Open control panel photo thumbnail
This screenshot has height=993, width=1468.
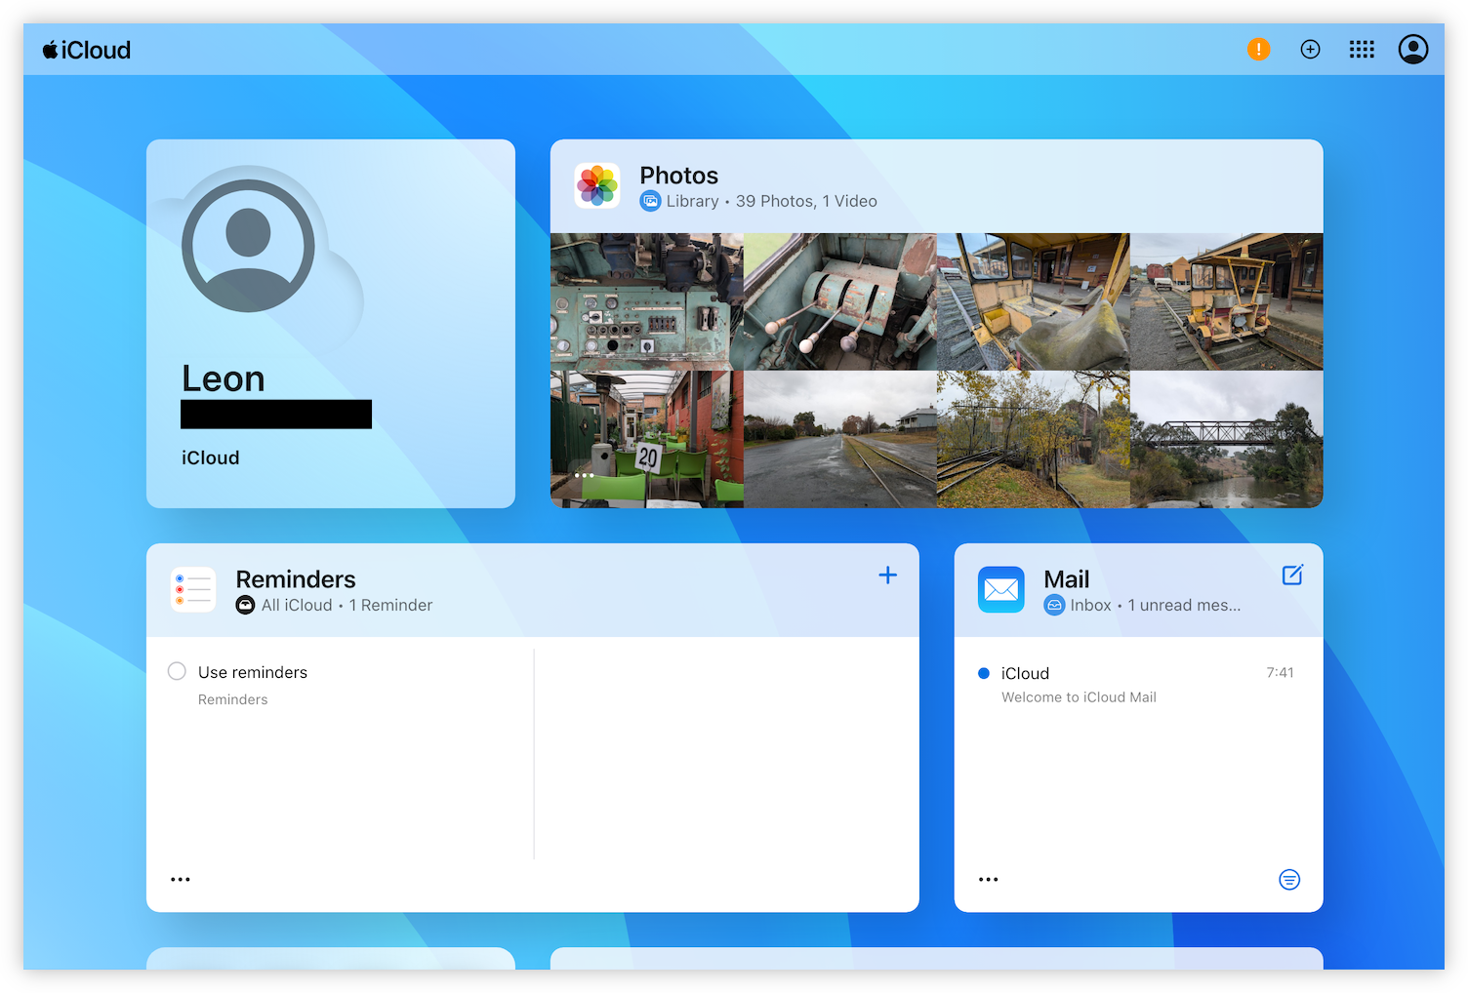[x=647, y=301]
